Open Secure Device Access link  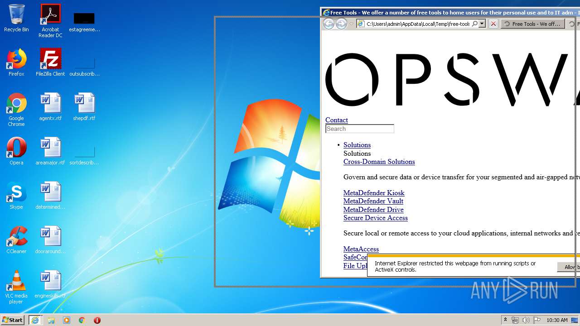376,218
